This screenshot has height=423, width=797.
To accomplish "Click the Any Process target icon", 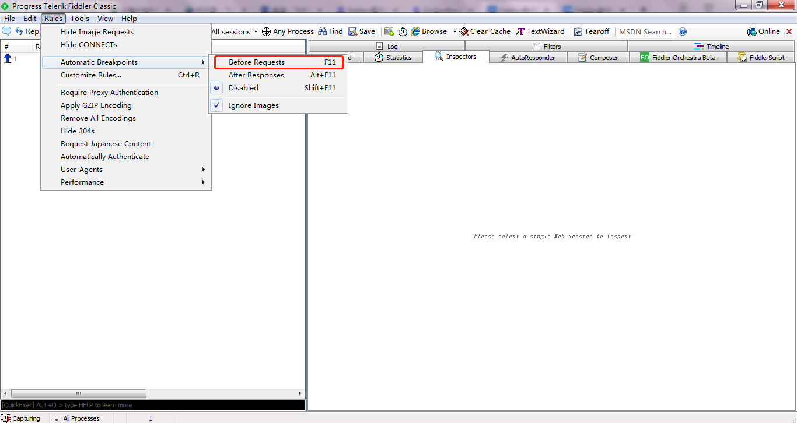I will (x=266, y=31).
